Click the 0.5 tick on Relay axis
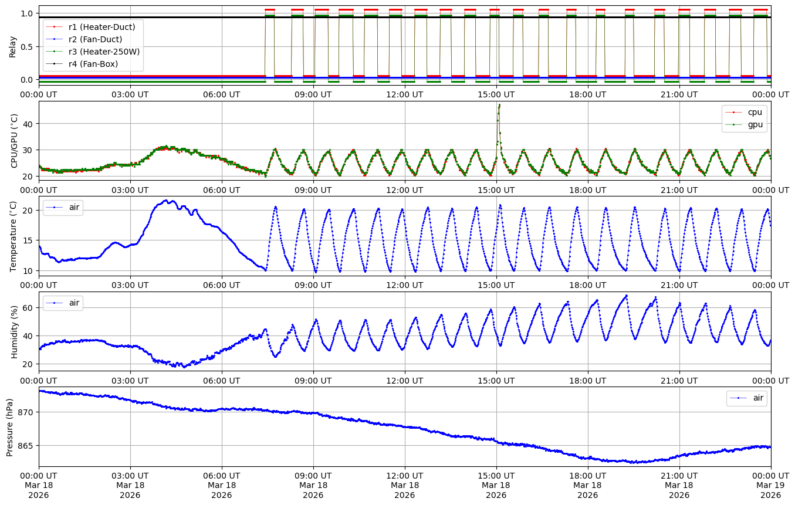Viewport: 795px width, 505px height. (x=28, y=46)
